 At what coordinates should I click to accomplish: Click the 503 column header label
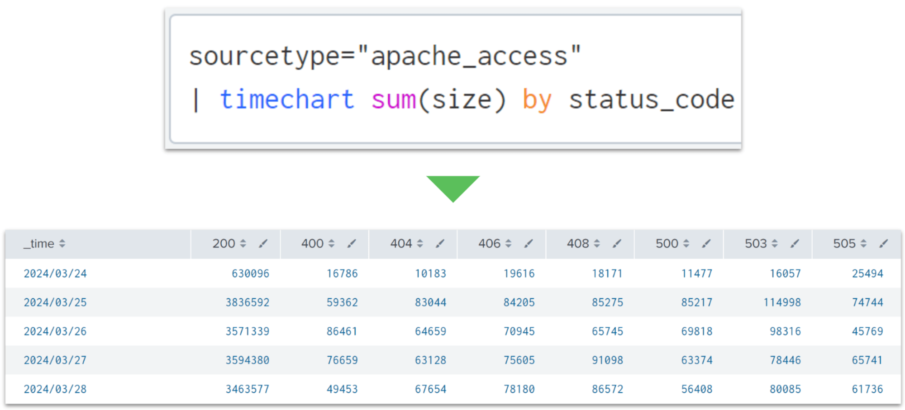click(756, 244)
